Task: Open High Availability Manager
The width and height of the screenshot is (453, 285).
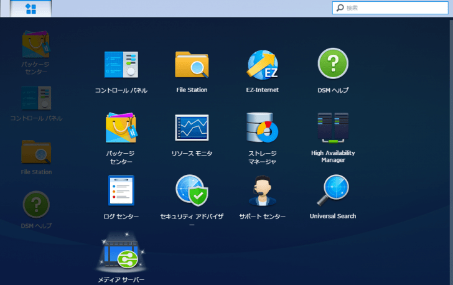Action: [x=333, y=128]
